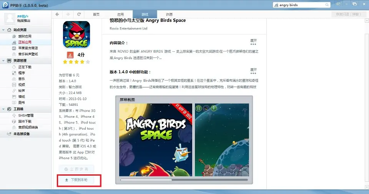Click the four-star rating row
This screenshot has height=194, width=369.
76,62
